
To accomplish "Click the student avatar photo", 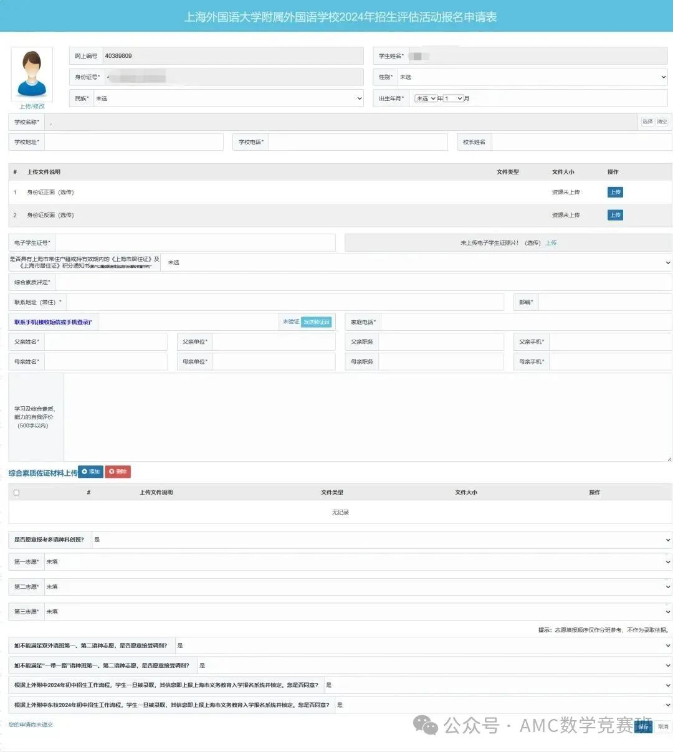I will [x=32, y=74].
